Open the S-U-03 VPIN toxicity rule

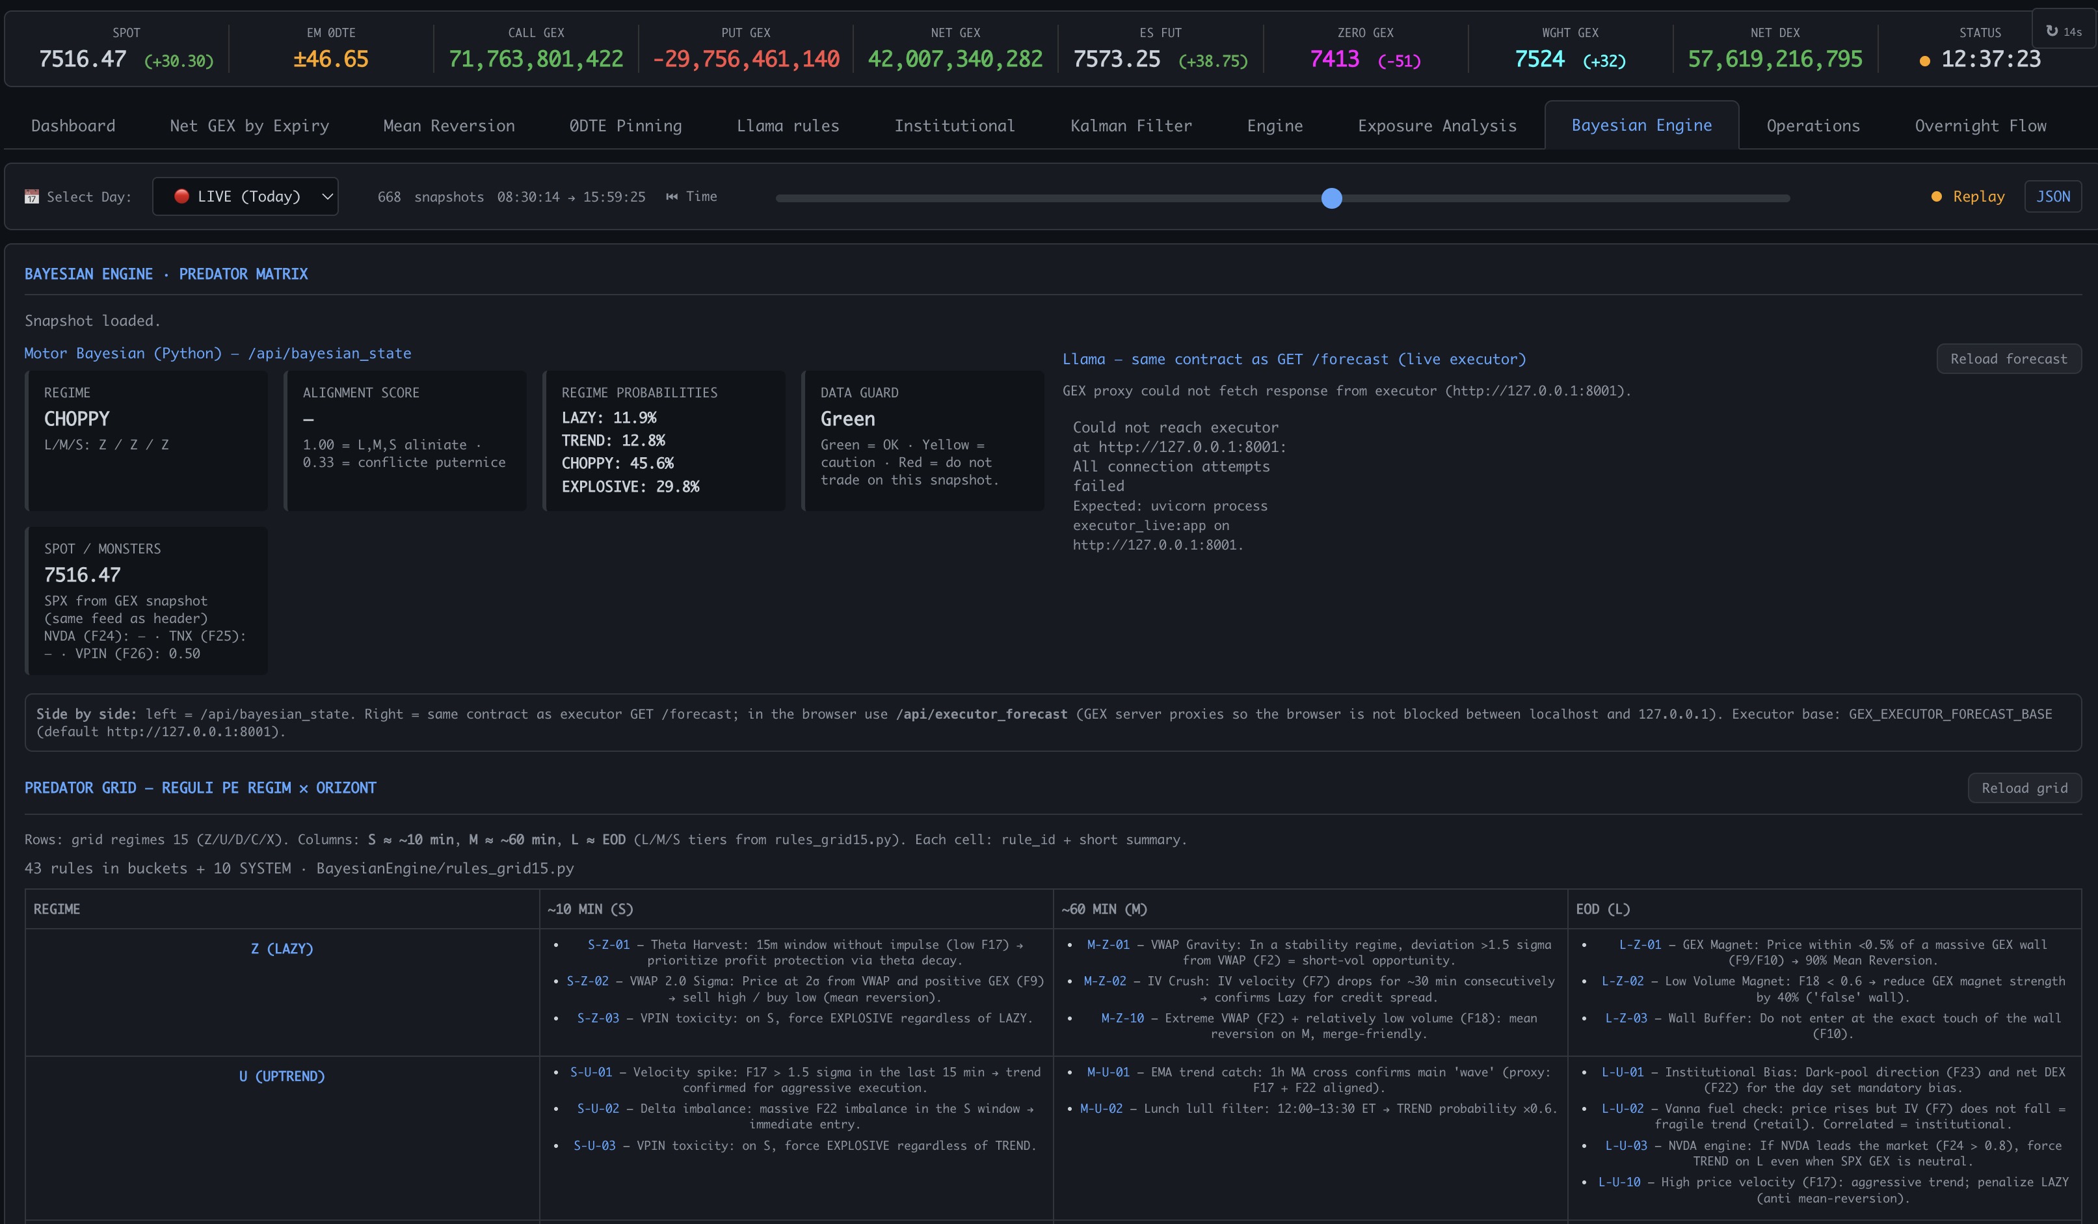coord(594,1145)
